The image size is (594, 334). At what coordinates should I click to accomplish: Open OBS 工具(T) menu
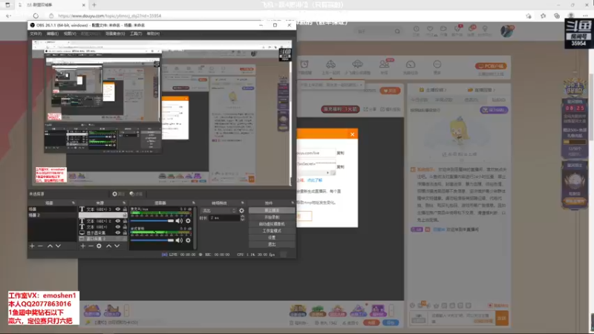coord(136,33)
